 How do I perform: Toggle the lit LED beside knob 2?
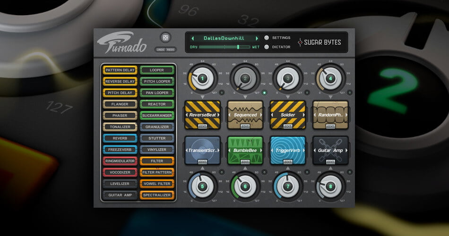(x=265, y=93)
